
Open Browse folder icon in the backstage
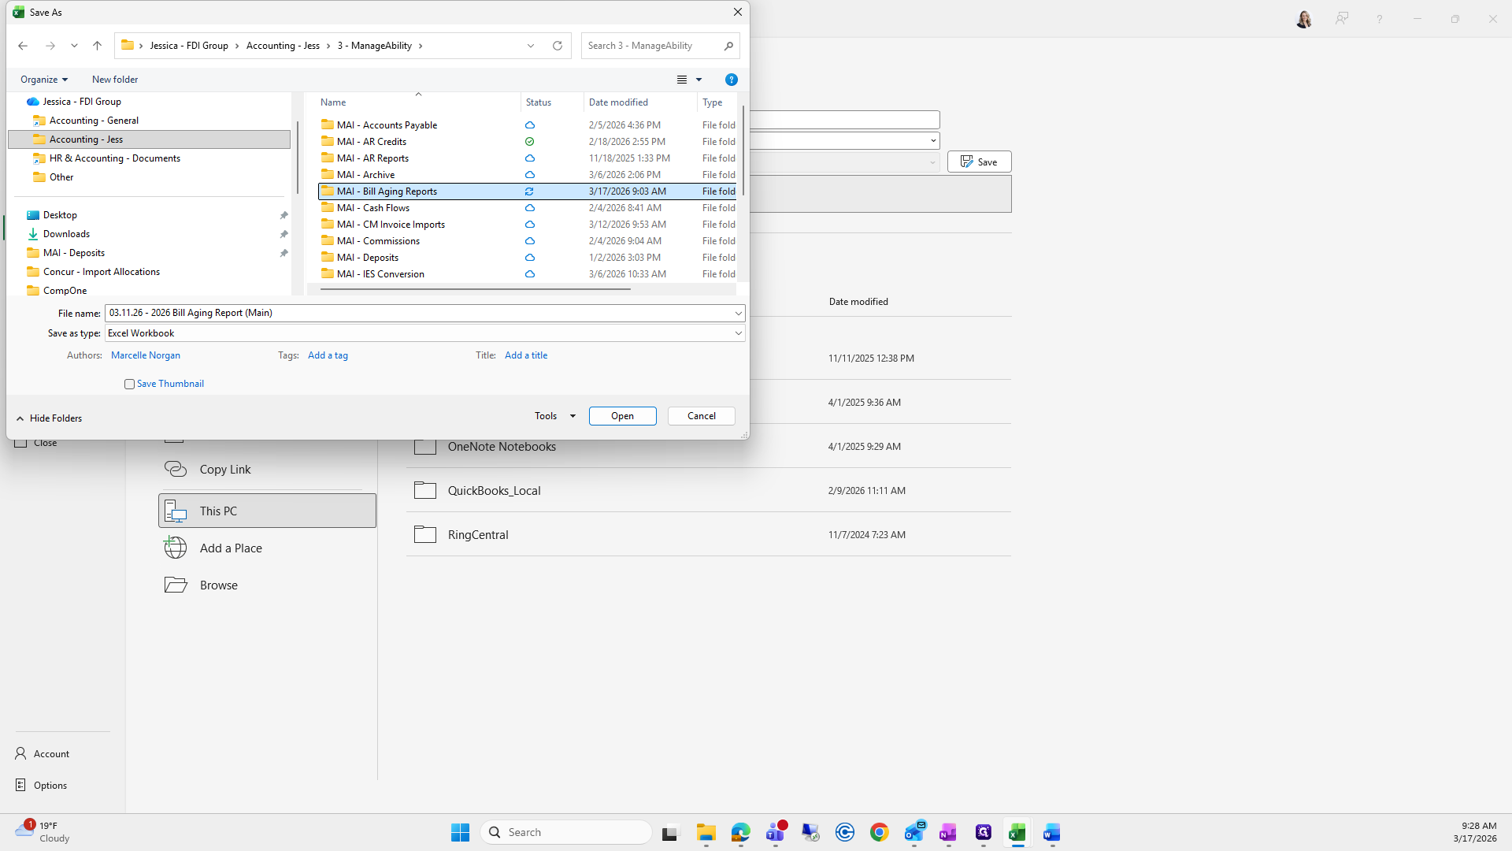point(176,585)
